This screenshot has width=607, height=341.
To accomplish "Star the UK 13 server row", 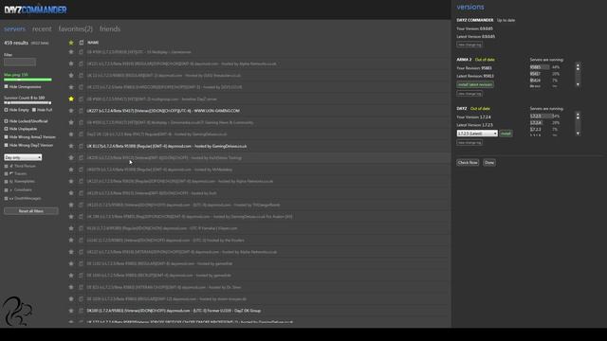I will [71, 76].
